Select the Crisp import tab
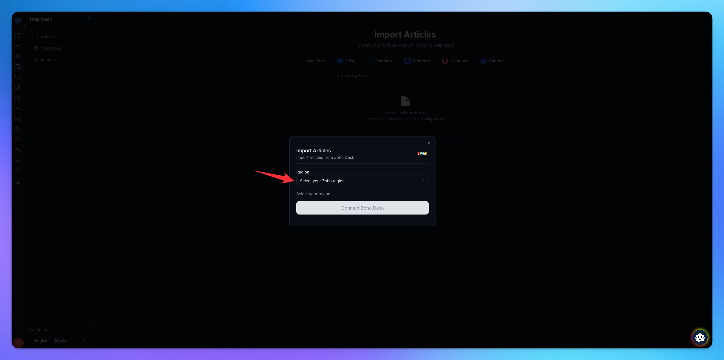724x360 pixels. tap(346, 61)
